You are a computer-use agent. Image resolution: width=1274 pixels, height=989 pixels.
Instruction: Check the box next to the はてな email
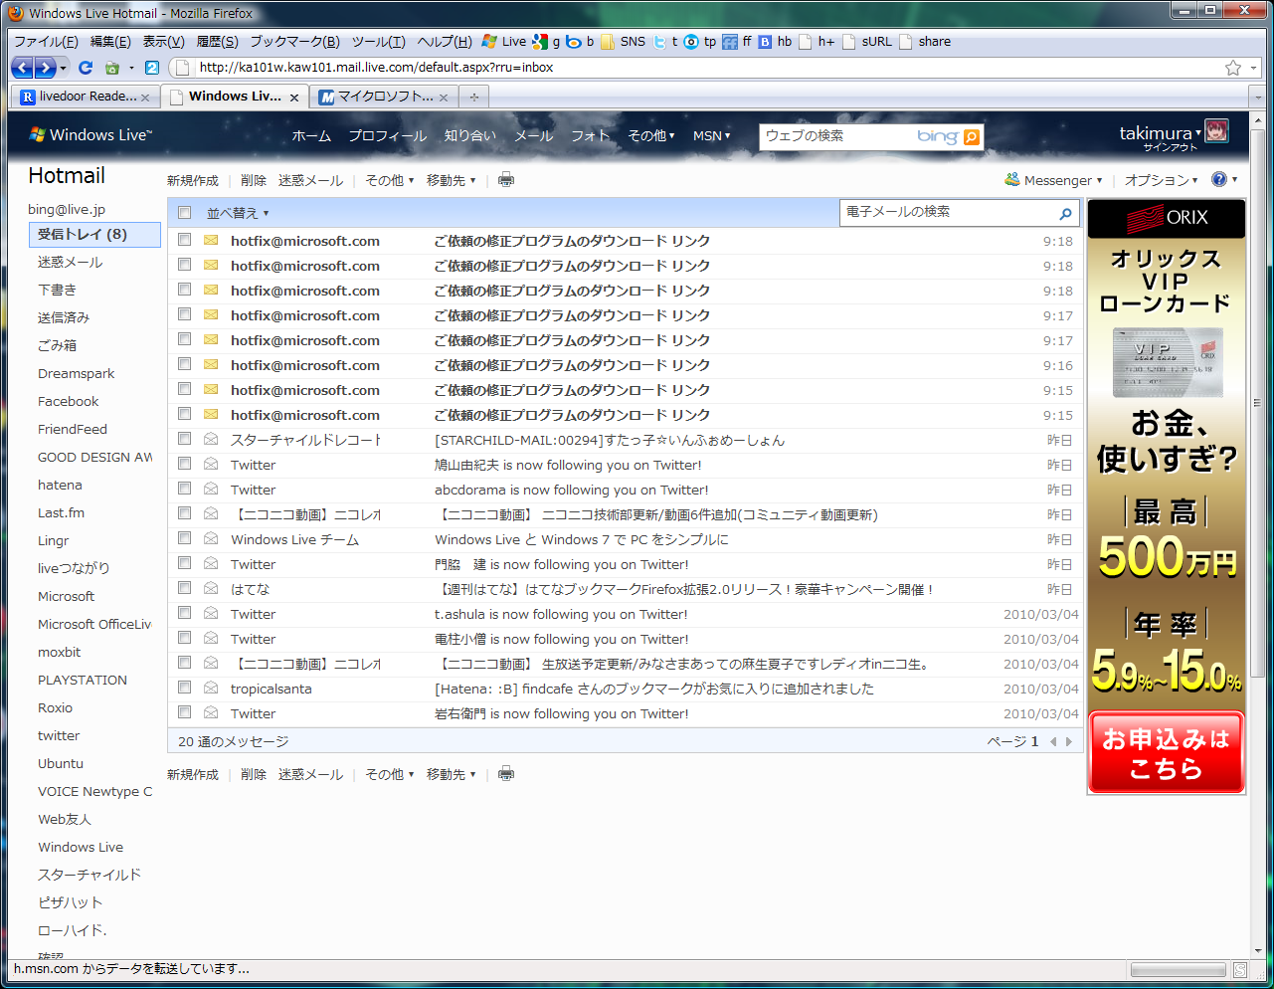coord(184,588)
